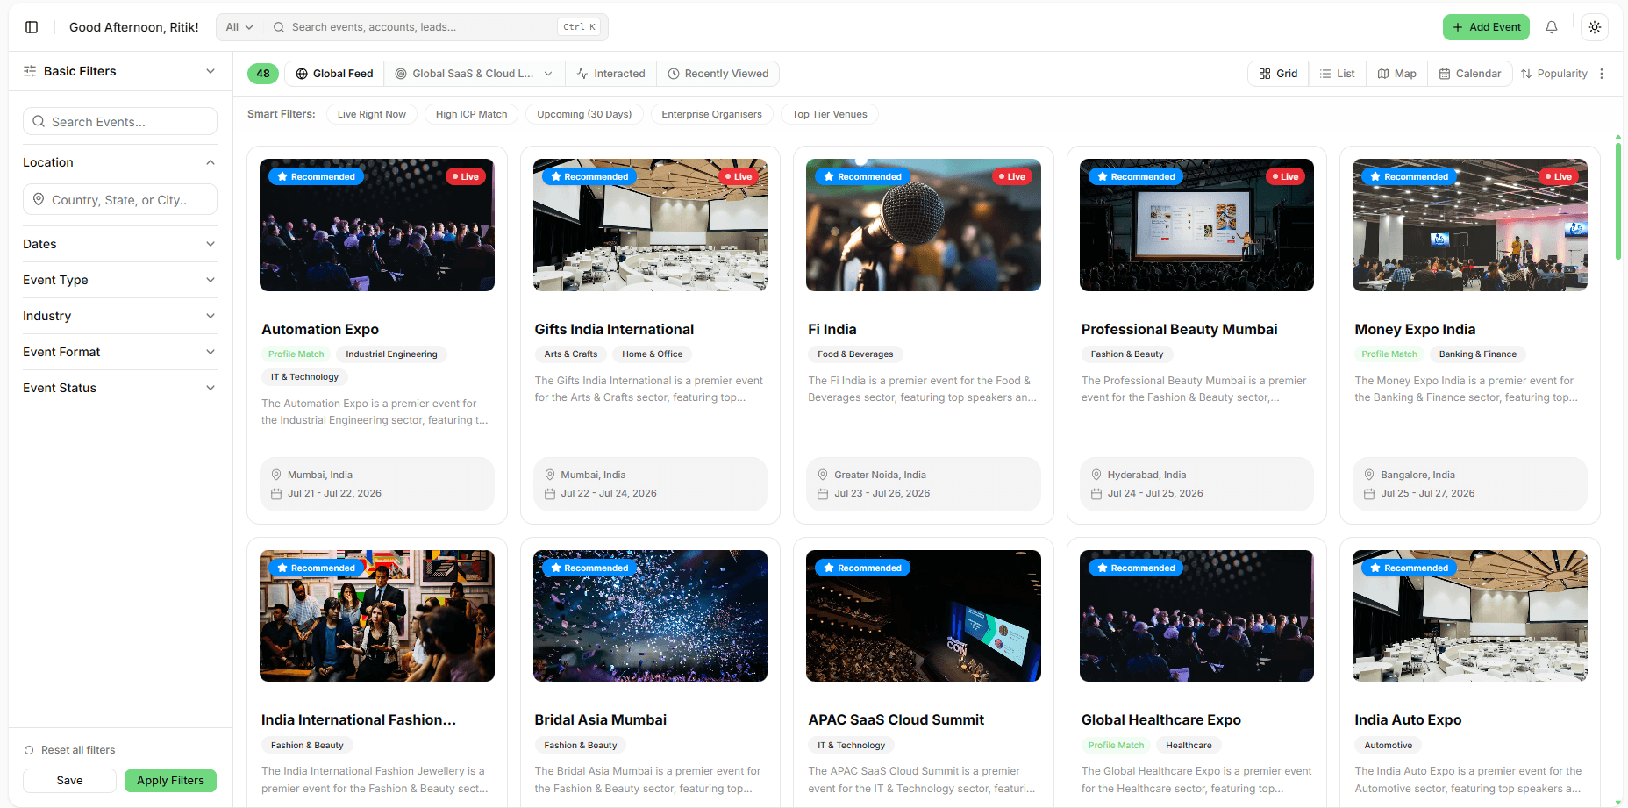
Task: Expand the Event Format filter
Action: [x=120, y=352]
